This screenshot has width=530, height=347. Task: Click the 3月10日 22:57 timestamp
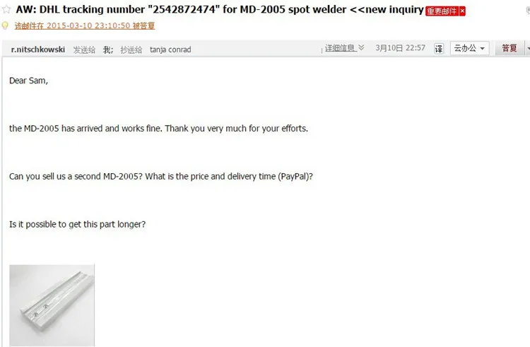point(400,48)
